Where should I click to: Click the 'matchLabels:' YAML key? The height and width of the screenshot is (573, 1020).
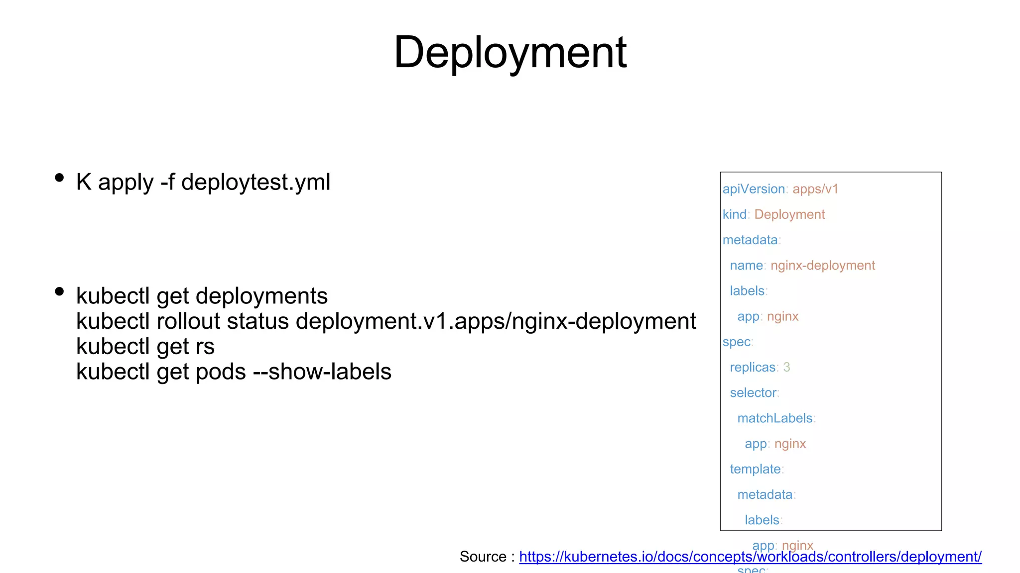(x=775, y=418)
